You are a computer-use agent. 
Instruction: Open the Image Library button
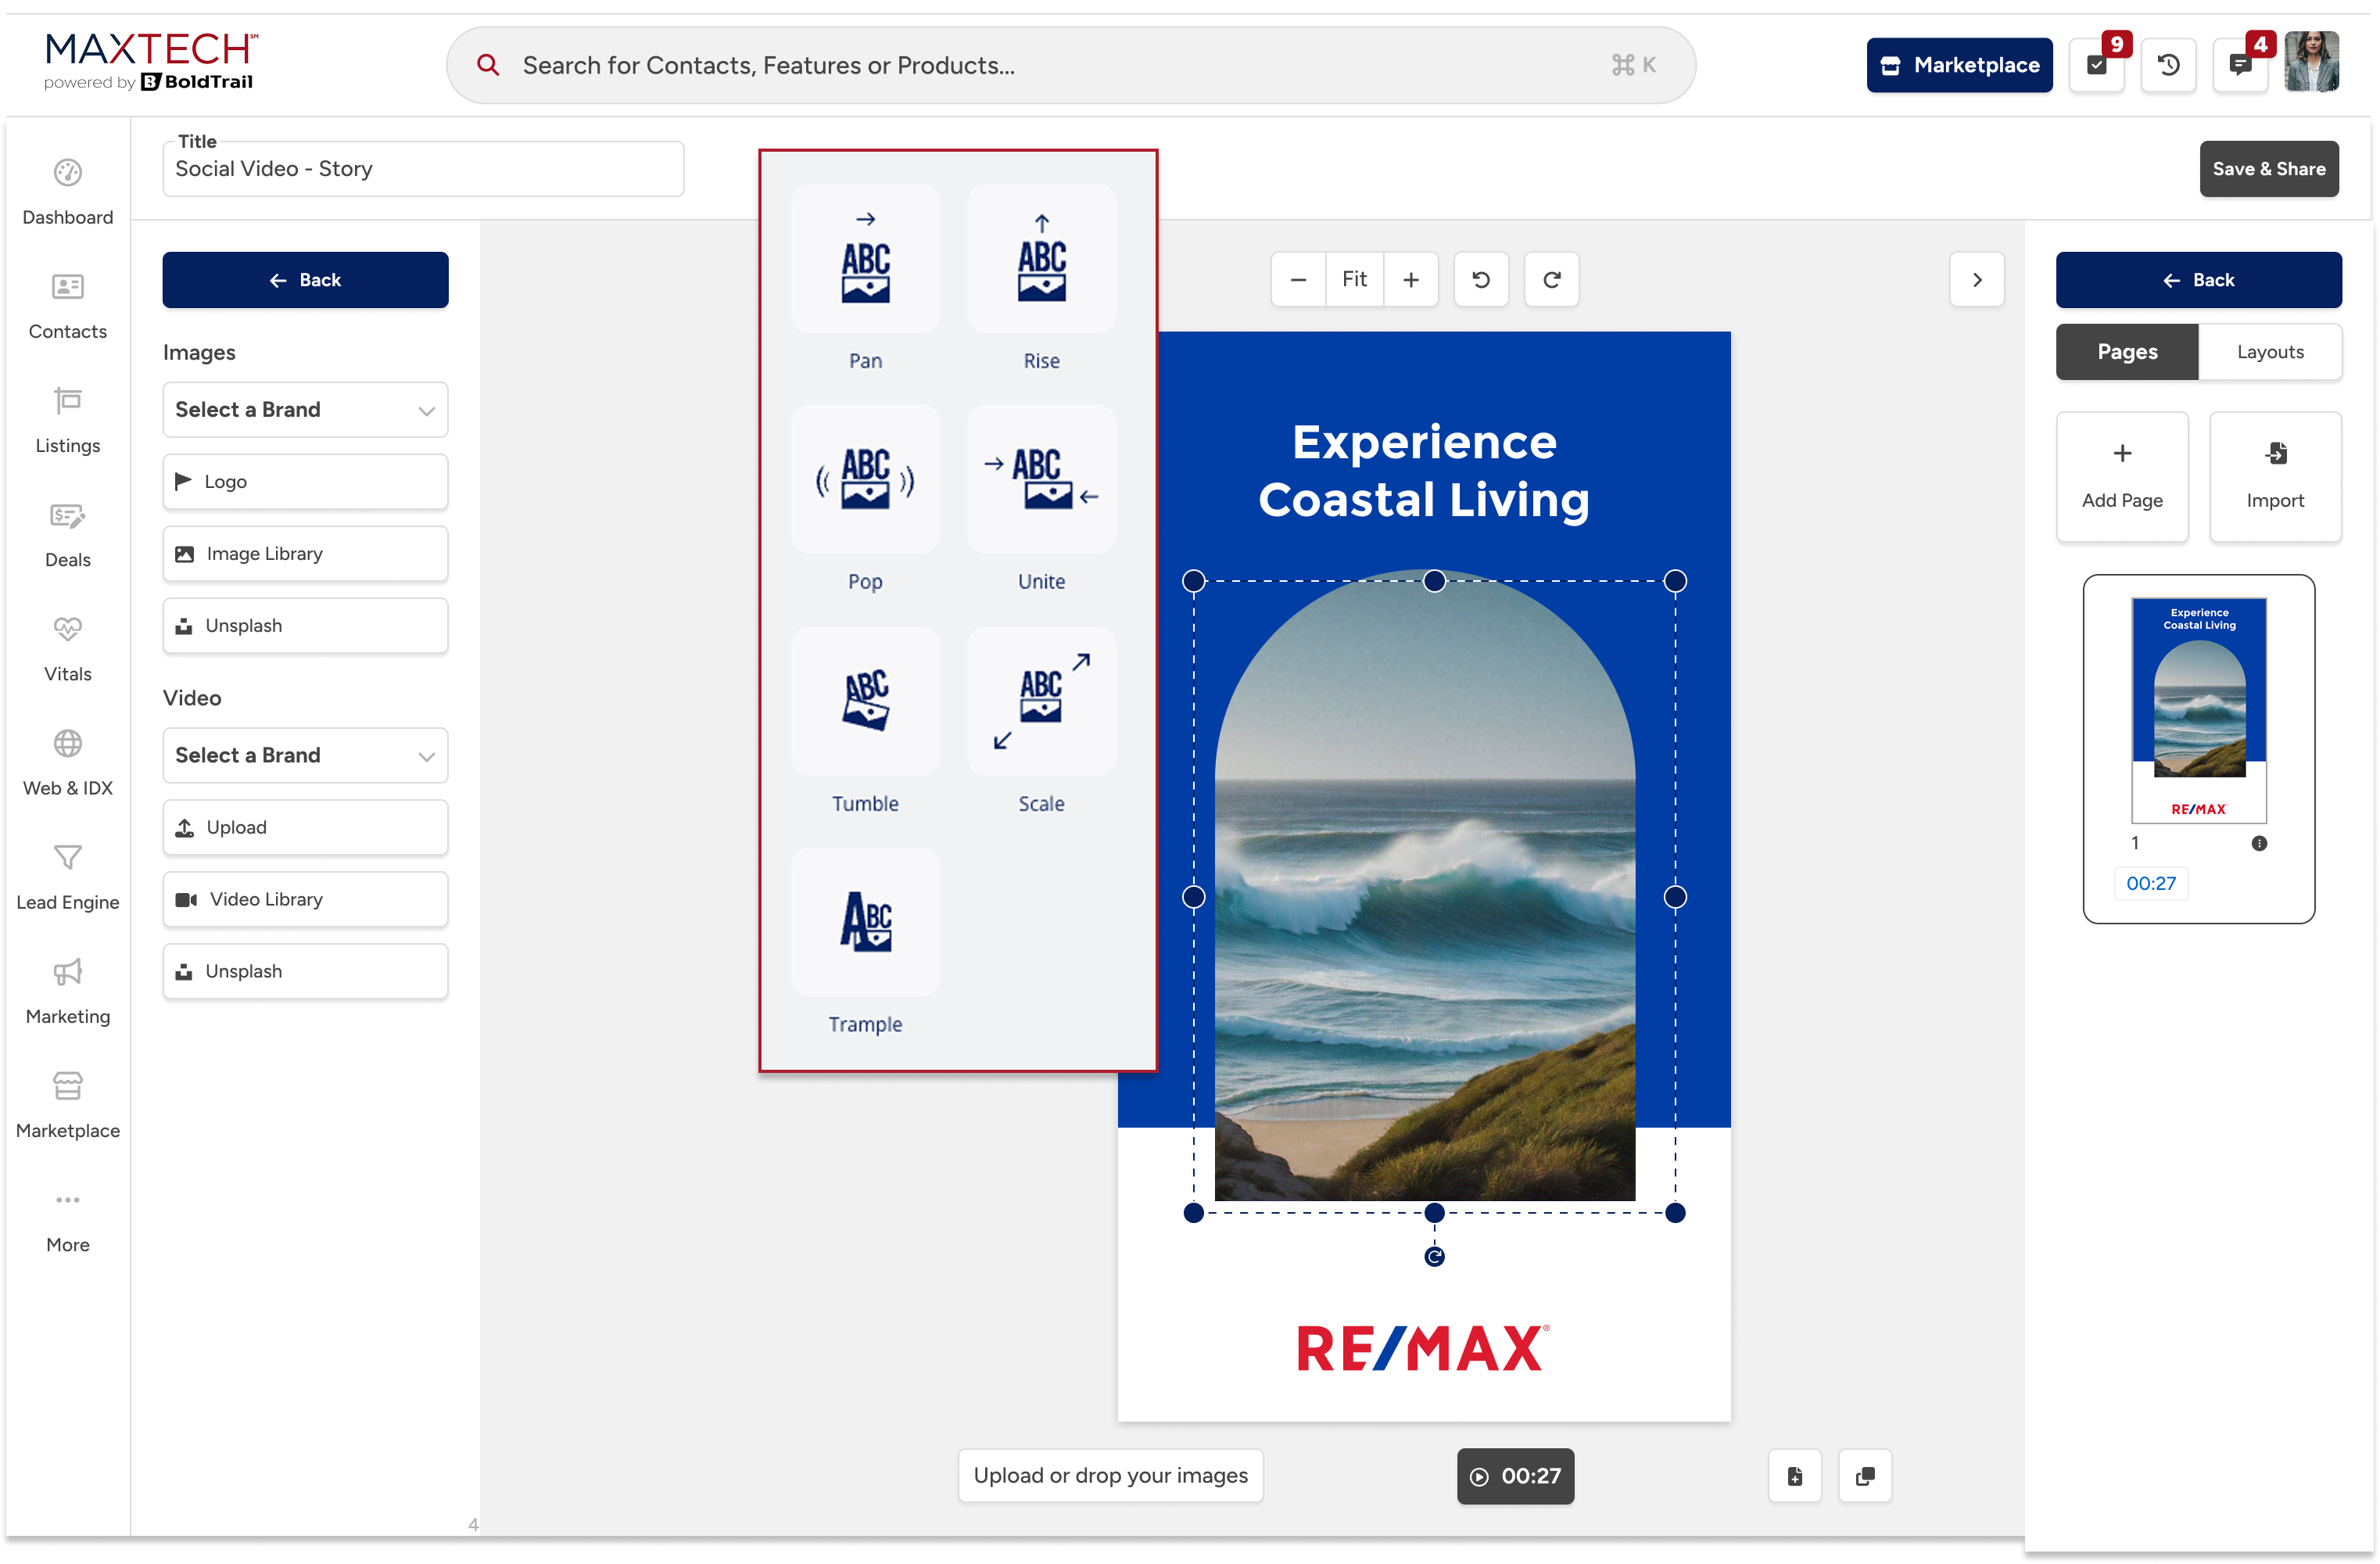[305, 554]
